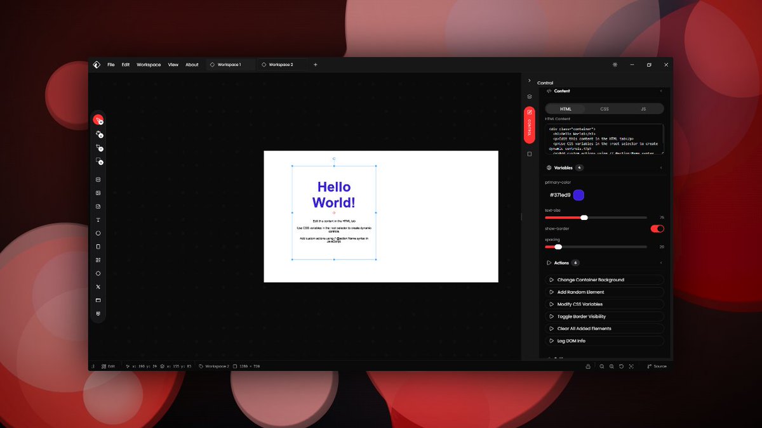Switch to the Workspace 2 tab
Viewport: 762px width, 428px height.
(282, 65)
